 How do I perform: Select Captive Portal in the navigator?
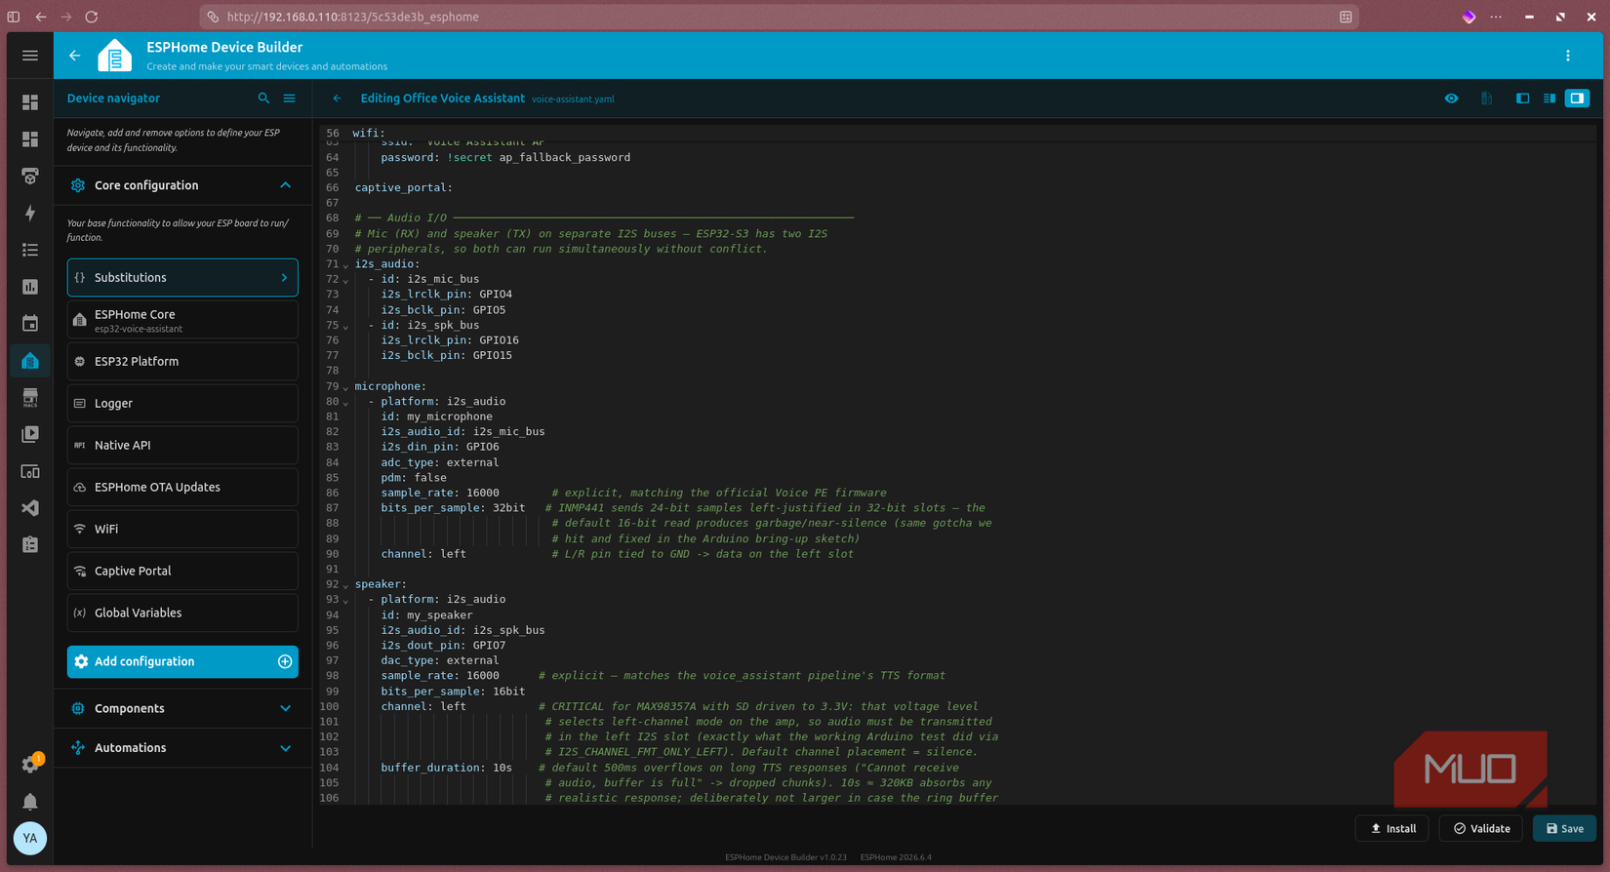182,572
